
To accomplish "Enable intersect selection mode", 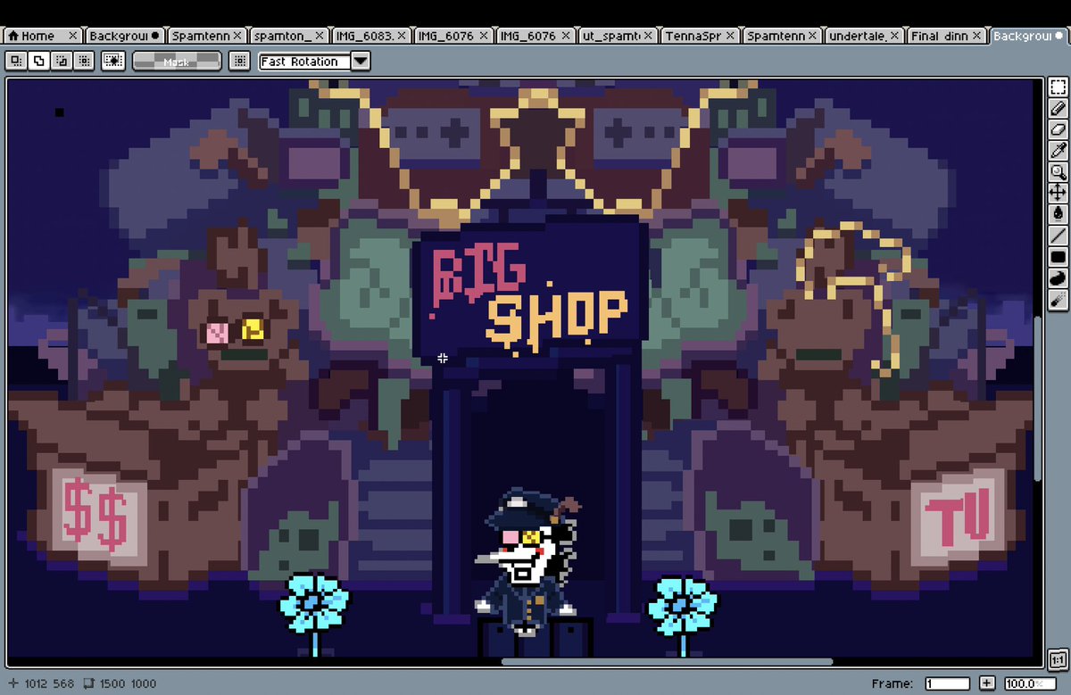I will [83, 61].
